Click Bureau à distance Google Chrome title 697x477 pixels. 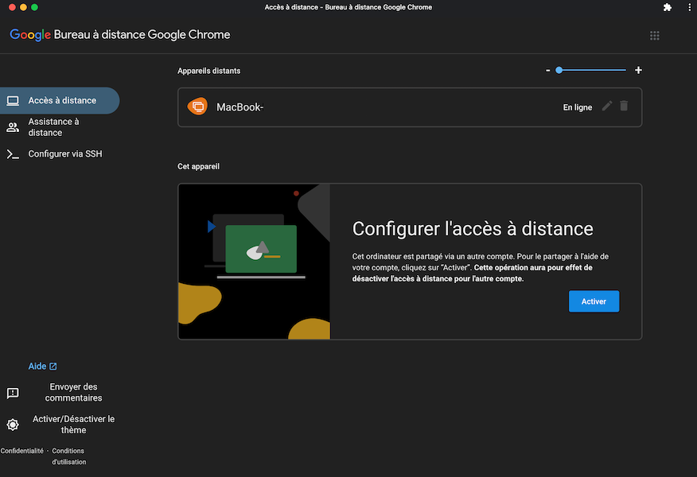tap(142, 35)
